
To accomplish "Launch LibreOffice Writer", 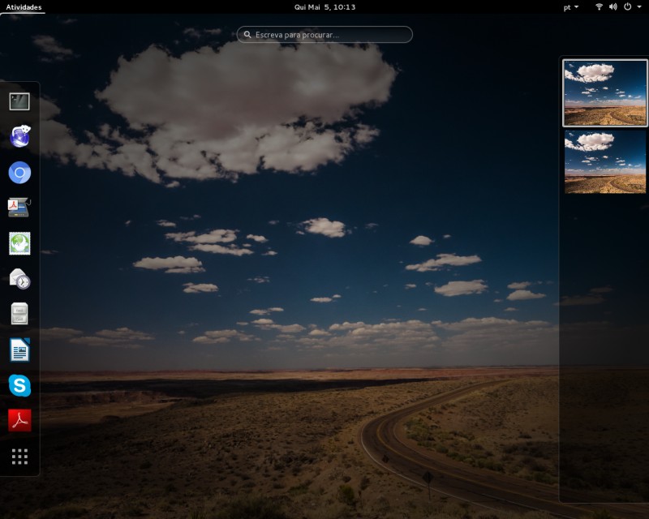I will click(19, 350).
